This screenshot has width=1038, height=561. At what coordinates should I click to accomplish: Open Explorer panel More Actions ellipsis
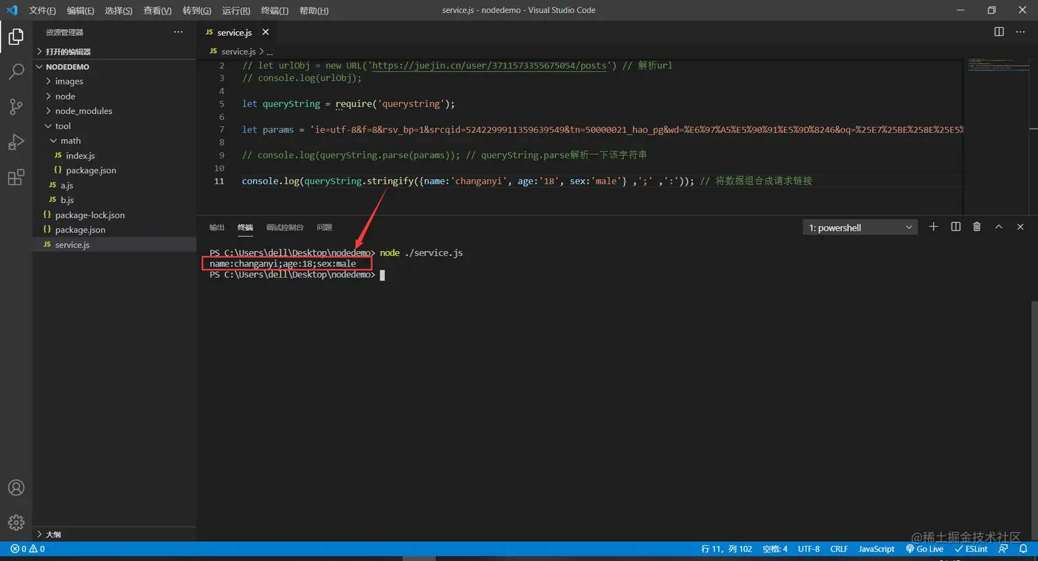pyautogui.click(x=178, y=32)
